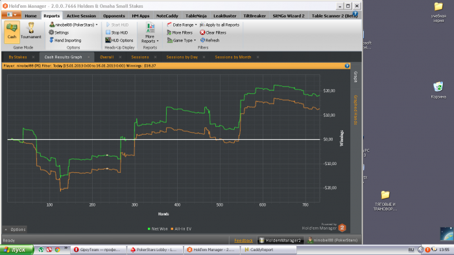The image size is (454, 255).
Task: Open Cash Results Graph report tab
Action: 63,57
